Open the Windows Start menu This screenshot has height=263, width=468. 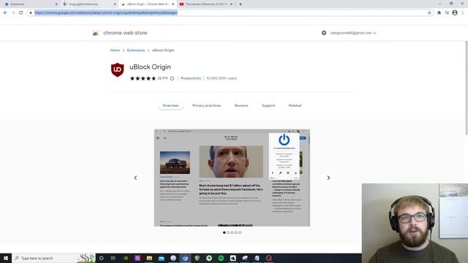(6, 258)
